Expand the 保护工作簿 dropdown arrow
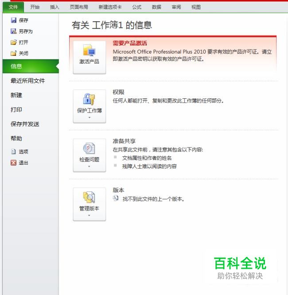This screenshot has height=295, width=288. click(90, 117)
